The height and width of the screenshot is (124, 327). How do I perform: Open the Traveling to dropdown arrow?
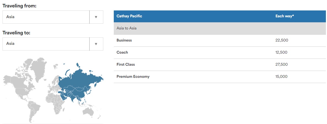coord(96,44)
